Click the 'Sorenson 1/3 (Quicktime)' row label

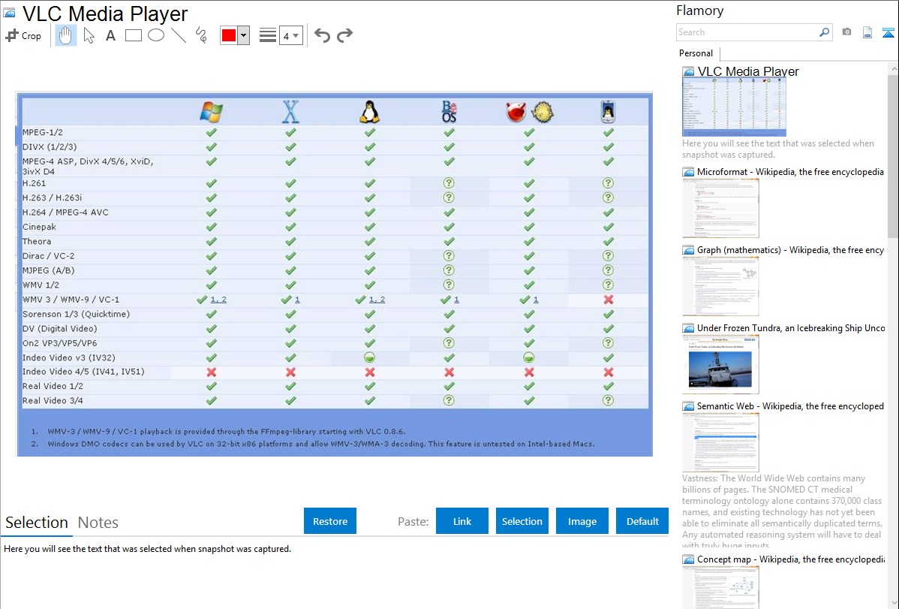pyautogui.click(x=77, y=314)
